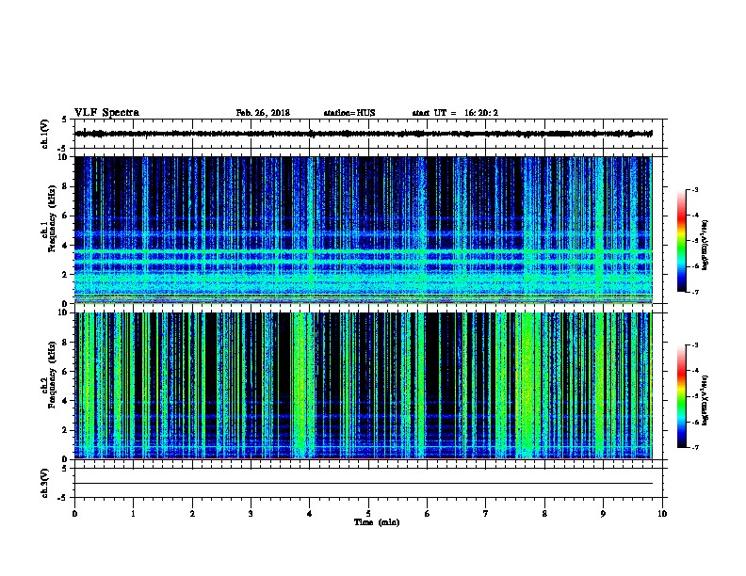
Task: Click the ch.2 spectrogram color scale bar
Action: coord(681,396)
